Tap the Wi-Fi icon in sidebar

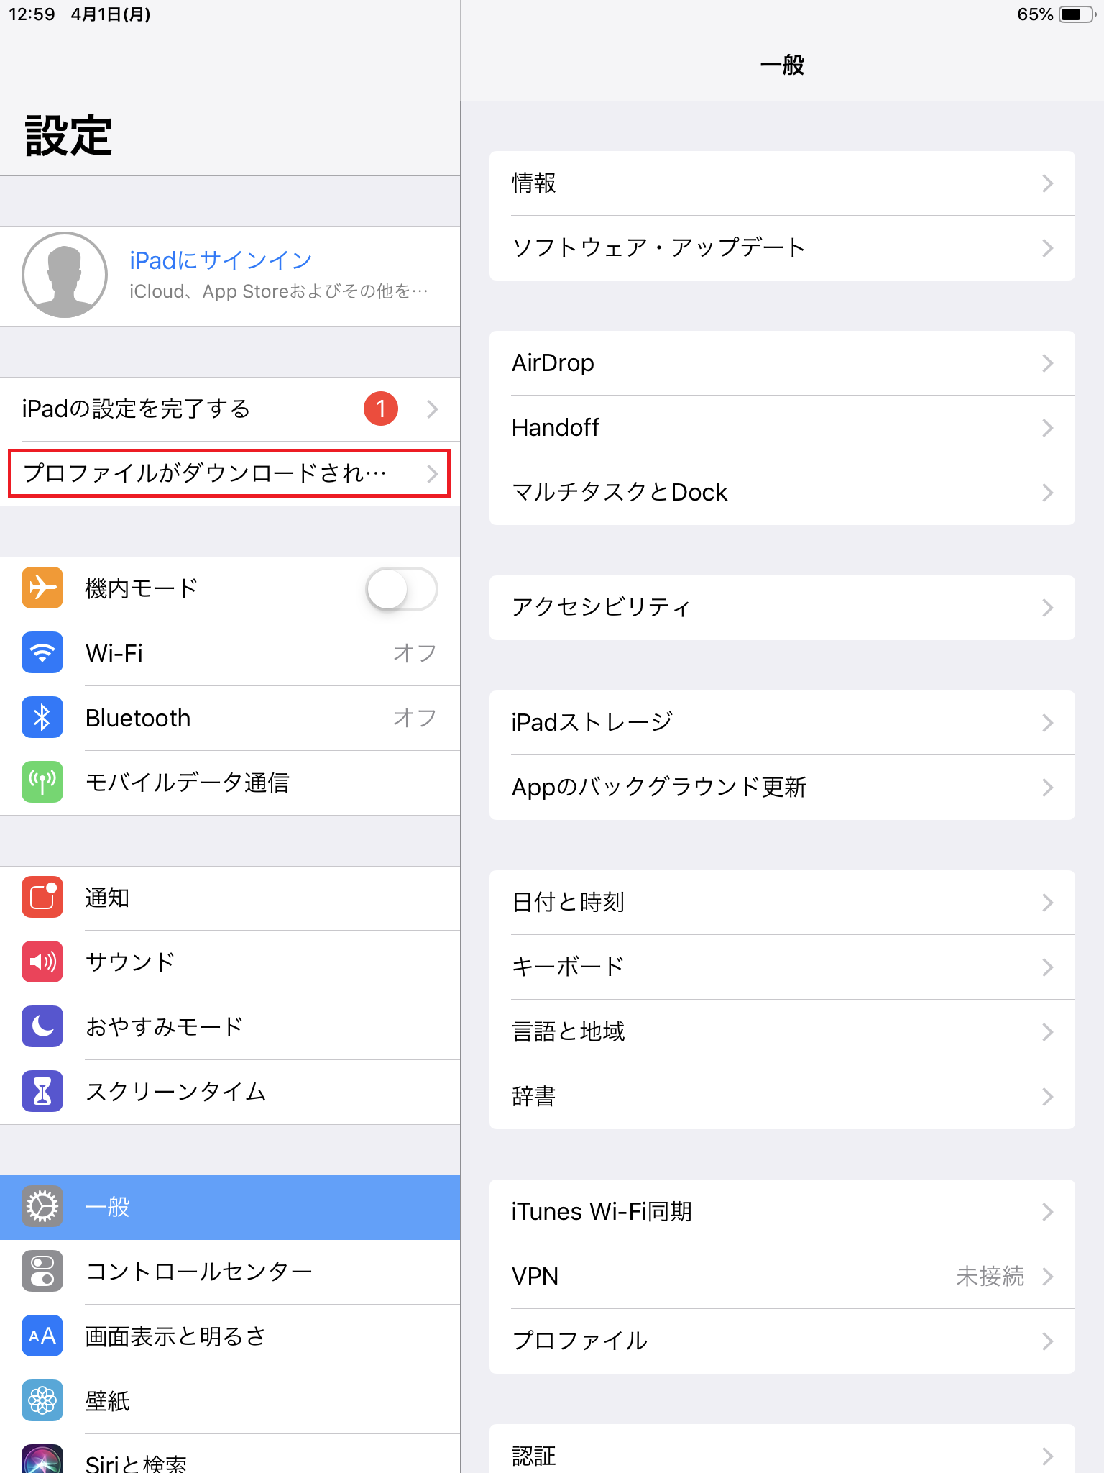tap(42, 652)
